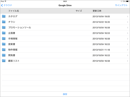
Task: Click folder icon for 物件情報
Action: (x=4, y=50)
